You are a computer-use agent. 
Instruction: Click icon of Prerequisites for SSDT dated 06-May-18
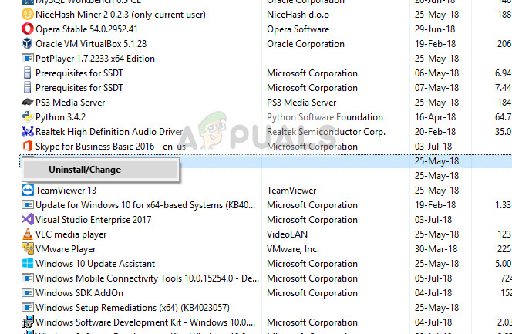point(28,73)
